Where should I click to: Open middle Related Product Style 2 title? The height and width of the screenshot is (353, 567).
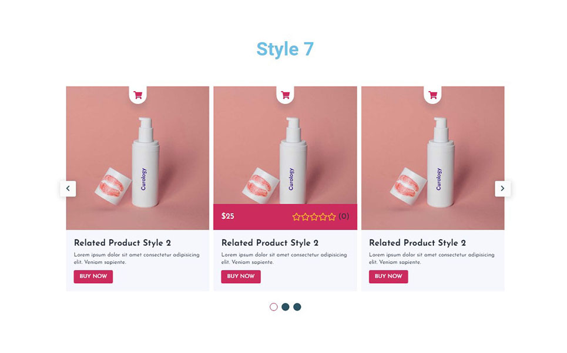click(270, 243)
